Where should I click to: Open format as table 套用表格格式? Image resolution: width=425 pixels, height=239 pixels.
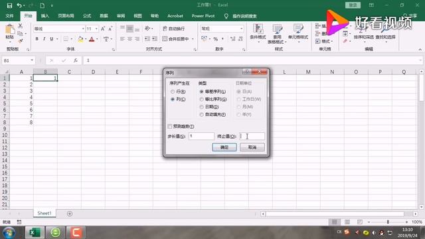click(277, 34)
